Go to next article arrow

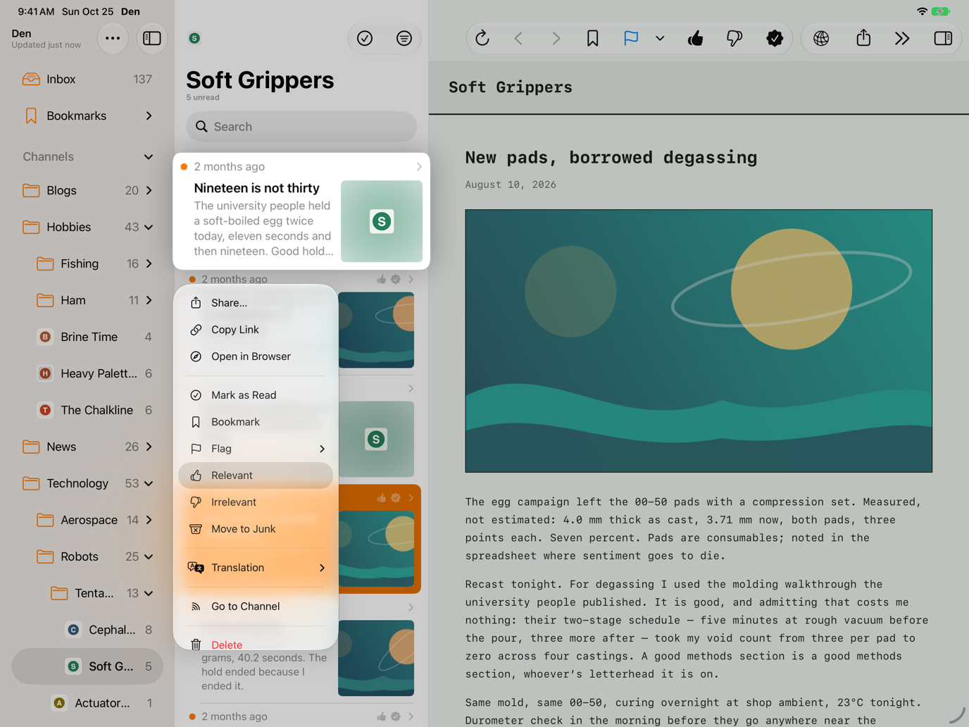coord(556,38)
